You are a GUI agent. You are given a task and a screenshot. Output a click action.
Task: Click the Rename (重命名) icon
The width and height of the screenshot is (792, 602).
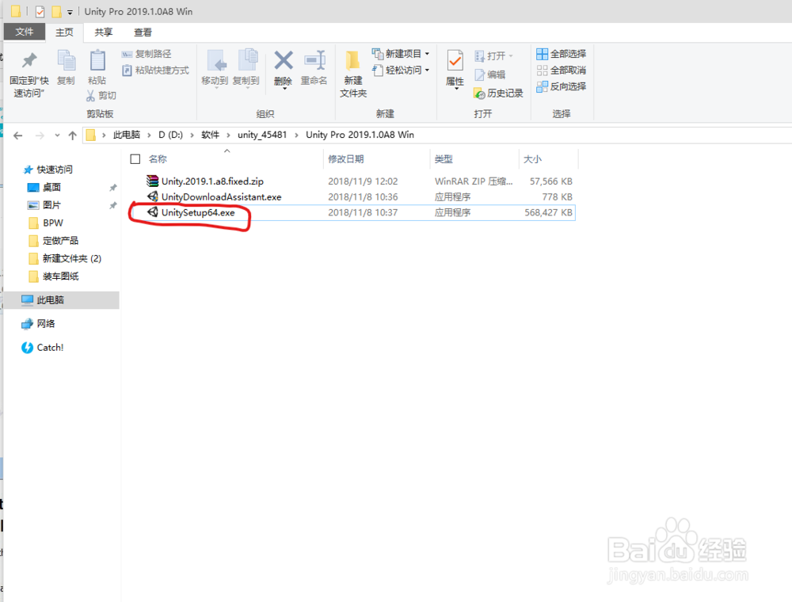click(314, 61)
